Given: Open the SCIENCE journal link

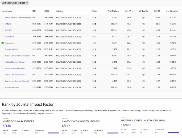Looking at the screenshot, I should point(8,30).
